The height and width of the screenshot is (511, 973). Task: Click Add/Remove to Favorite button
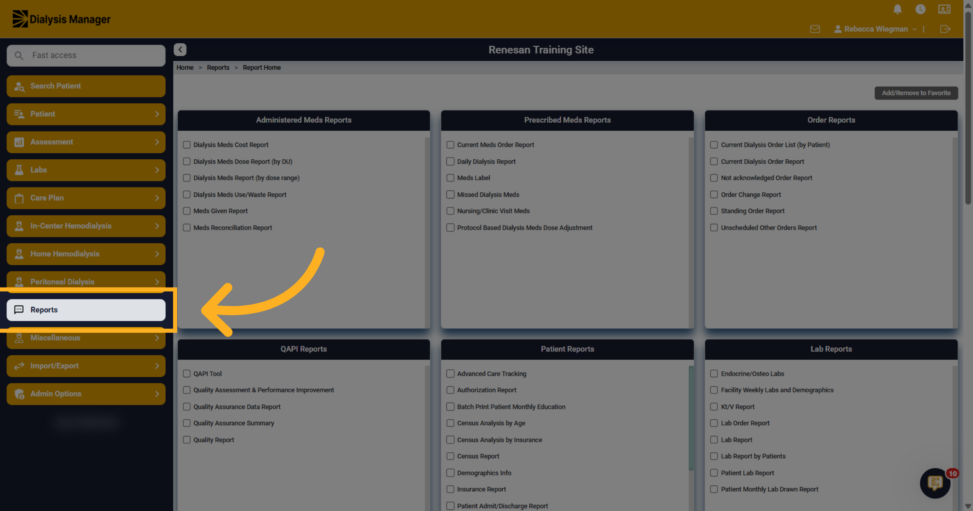tap(916, 93)
